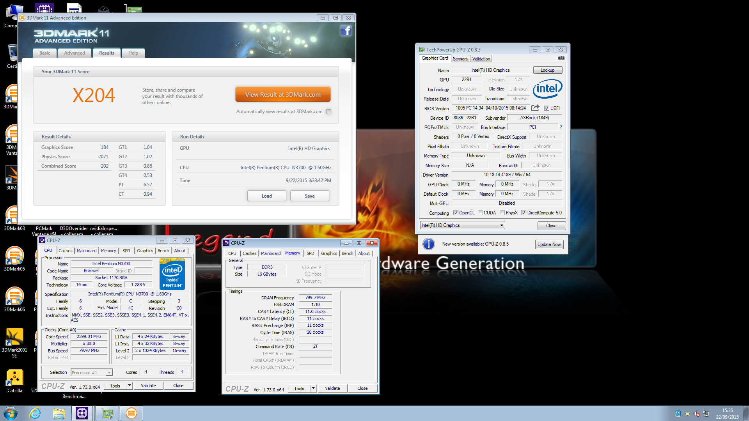This screenshot has width=749, height=421.
Task: Toggle the UEFI checkbox in GPU-Z
Action: click(x=547, y=108)
